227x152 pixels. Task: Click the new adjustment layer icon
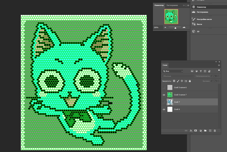200,130
